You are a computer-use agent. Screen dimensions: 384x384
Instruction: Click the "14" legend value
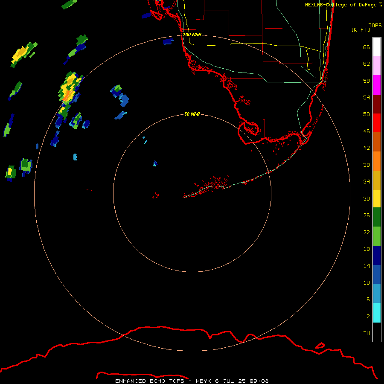click(367, 266)
